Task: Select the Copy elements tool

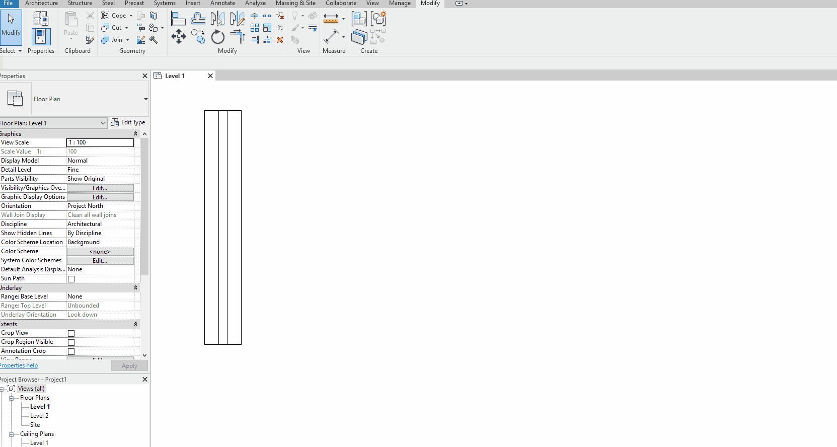Action: pyautogui.click(x=198, y=37)
